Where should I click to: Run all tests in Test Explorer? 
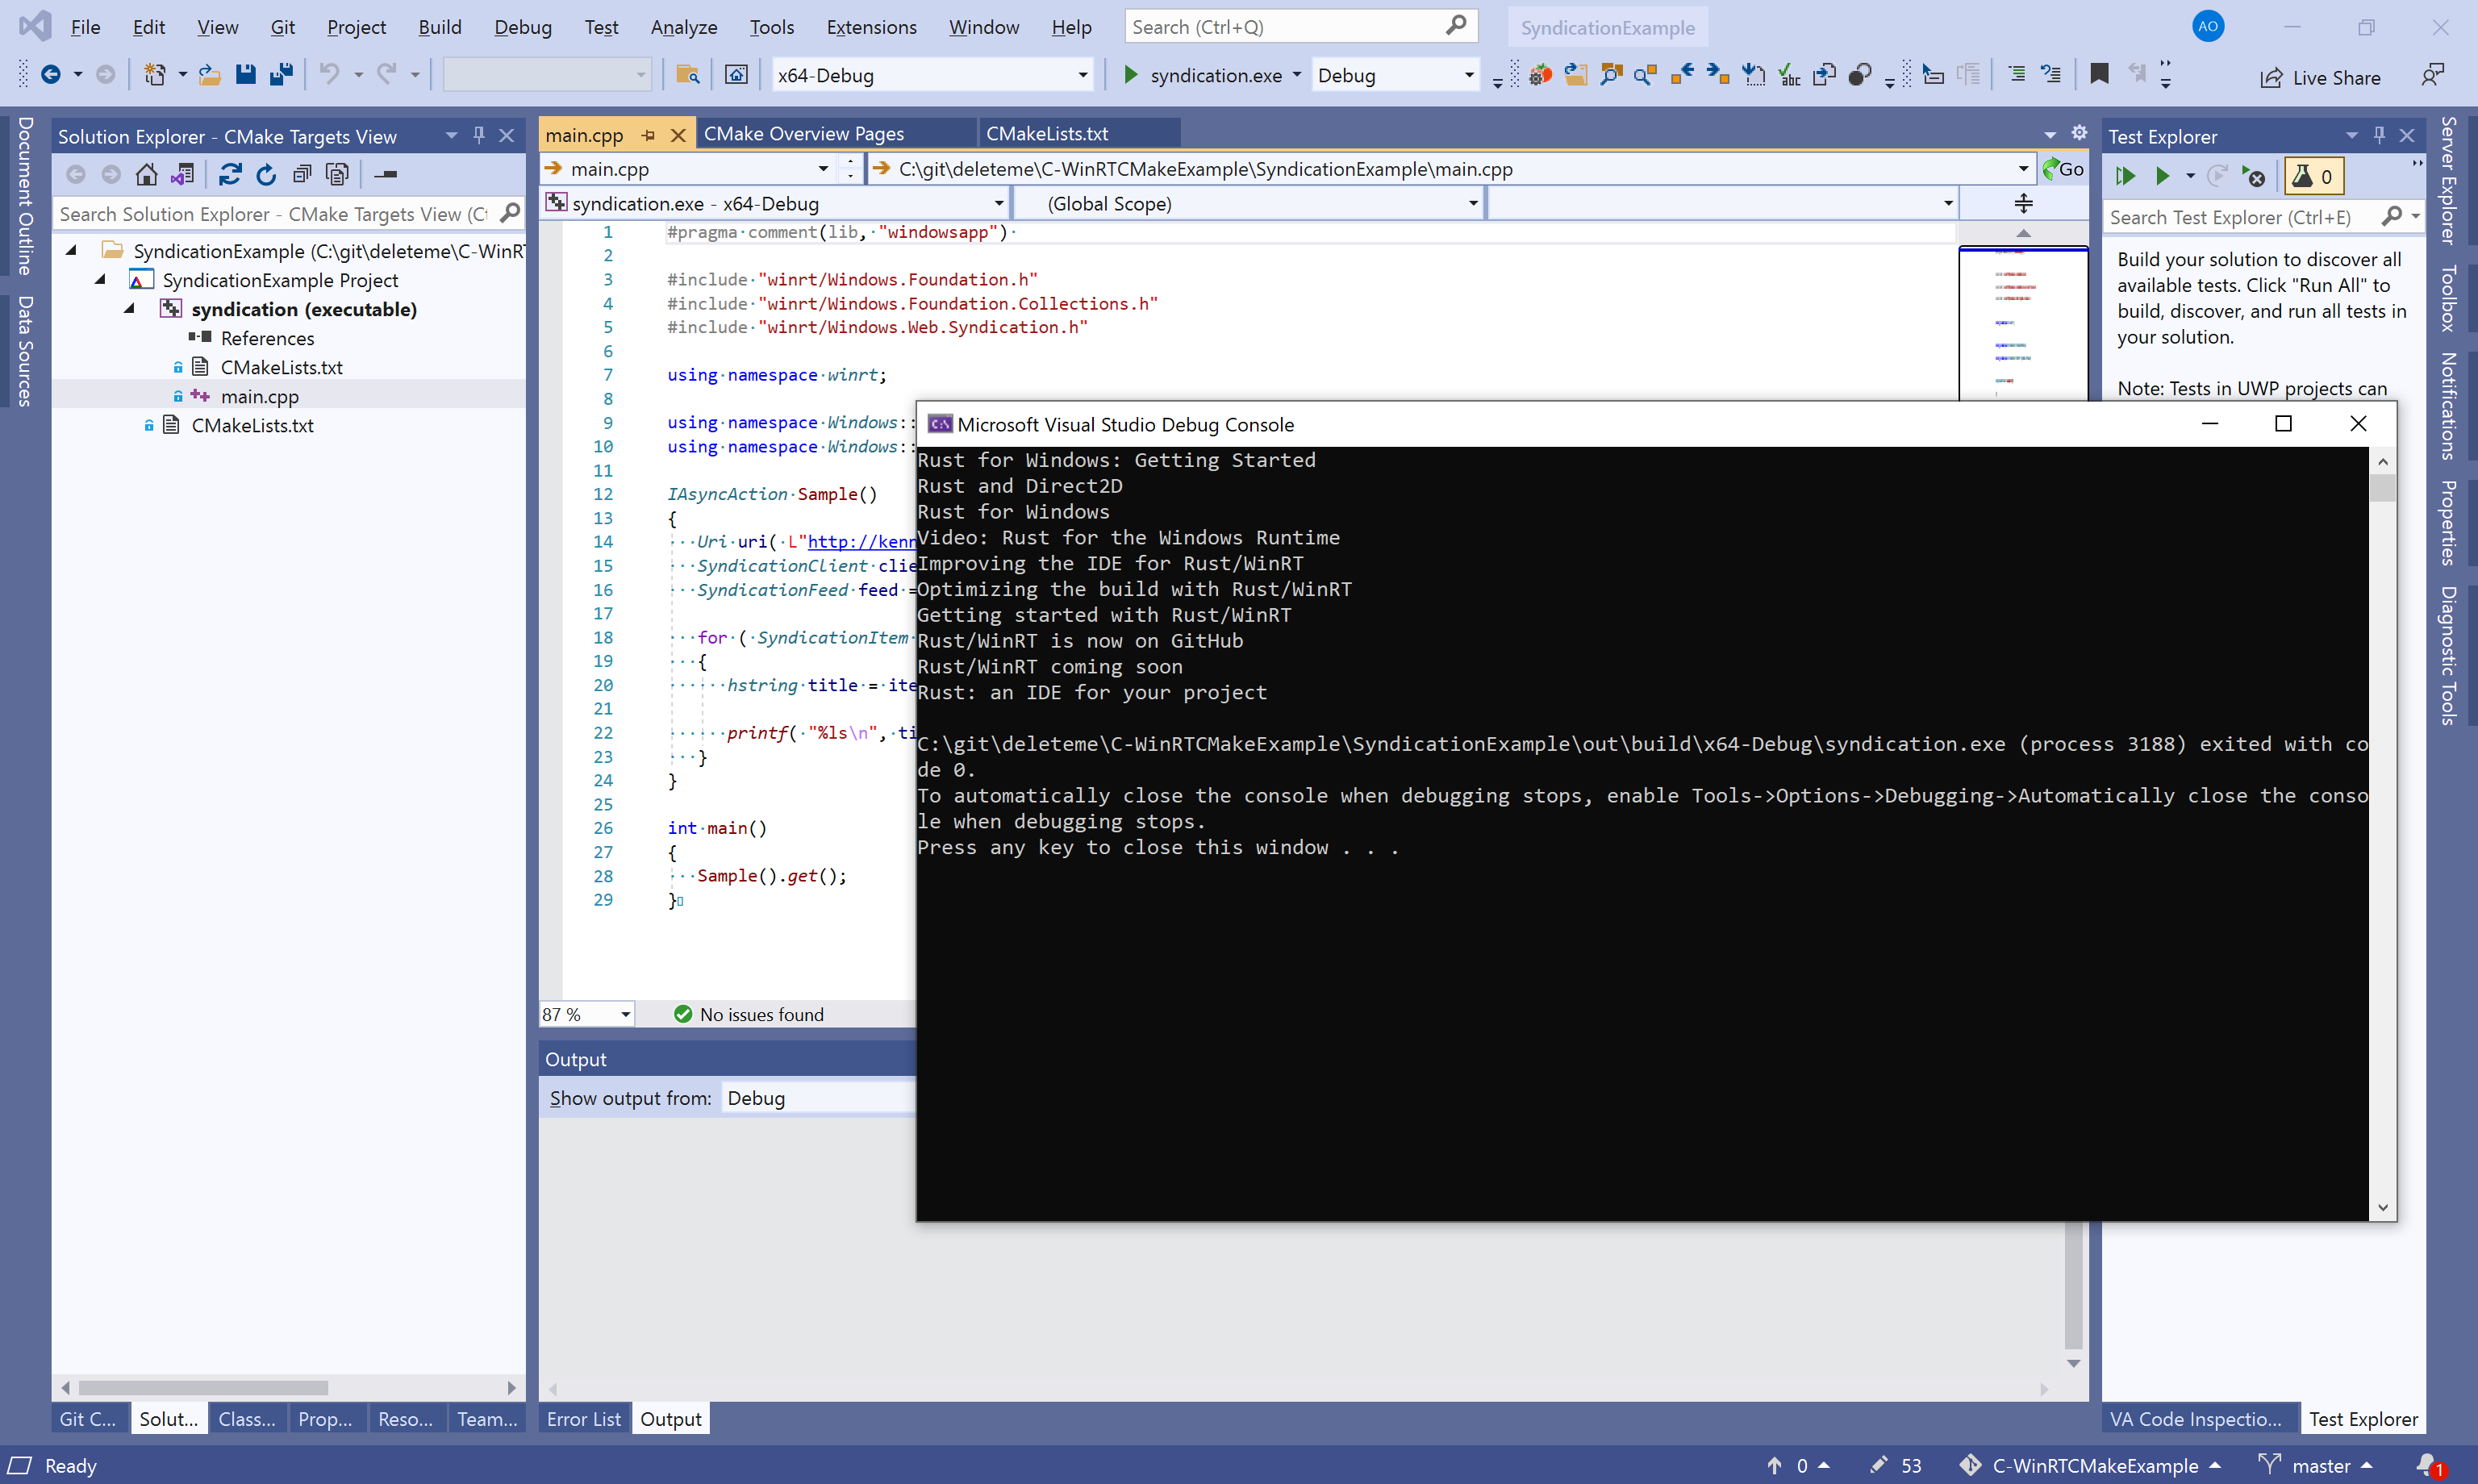pos(2127,175)
